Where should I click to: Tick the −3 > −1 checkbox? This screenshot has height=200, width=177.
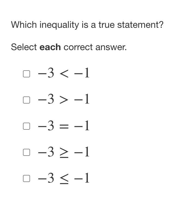tap(26, 100)
